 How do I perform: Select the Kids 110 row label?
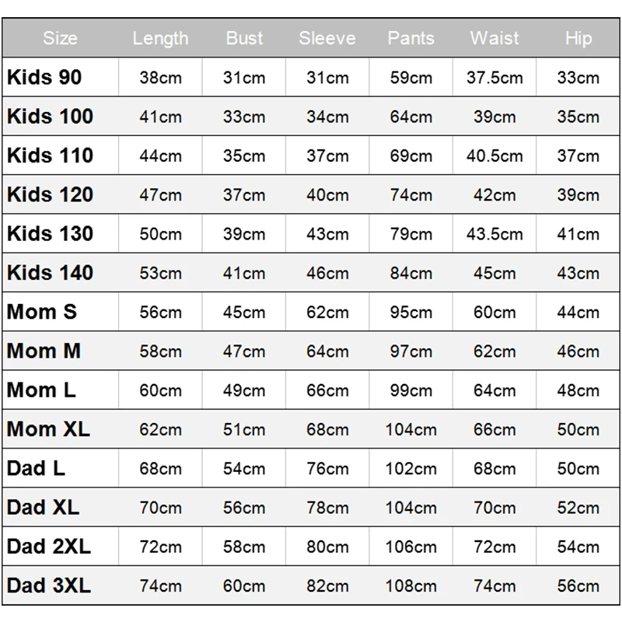click(50, 155)
